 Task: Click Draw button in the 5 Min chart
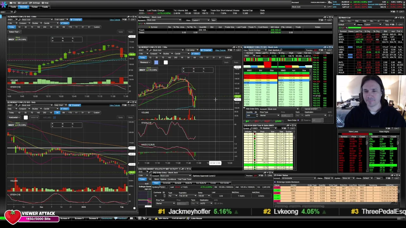tap(65, 23)
